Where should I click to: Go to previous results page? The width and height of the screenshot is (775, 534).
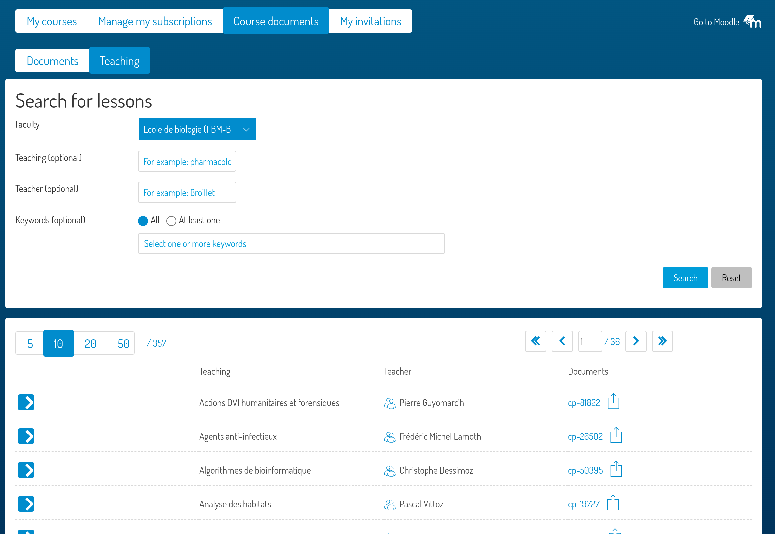[562, 341]
